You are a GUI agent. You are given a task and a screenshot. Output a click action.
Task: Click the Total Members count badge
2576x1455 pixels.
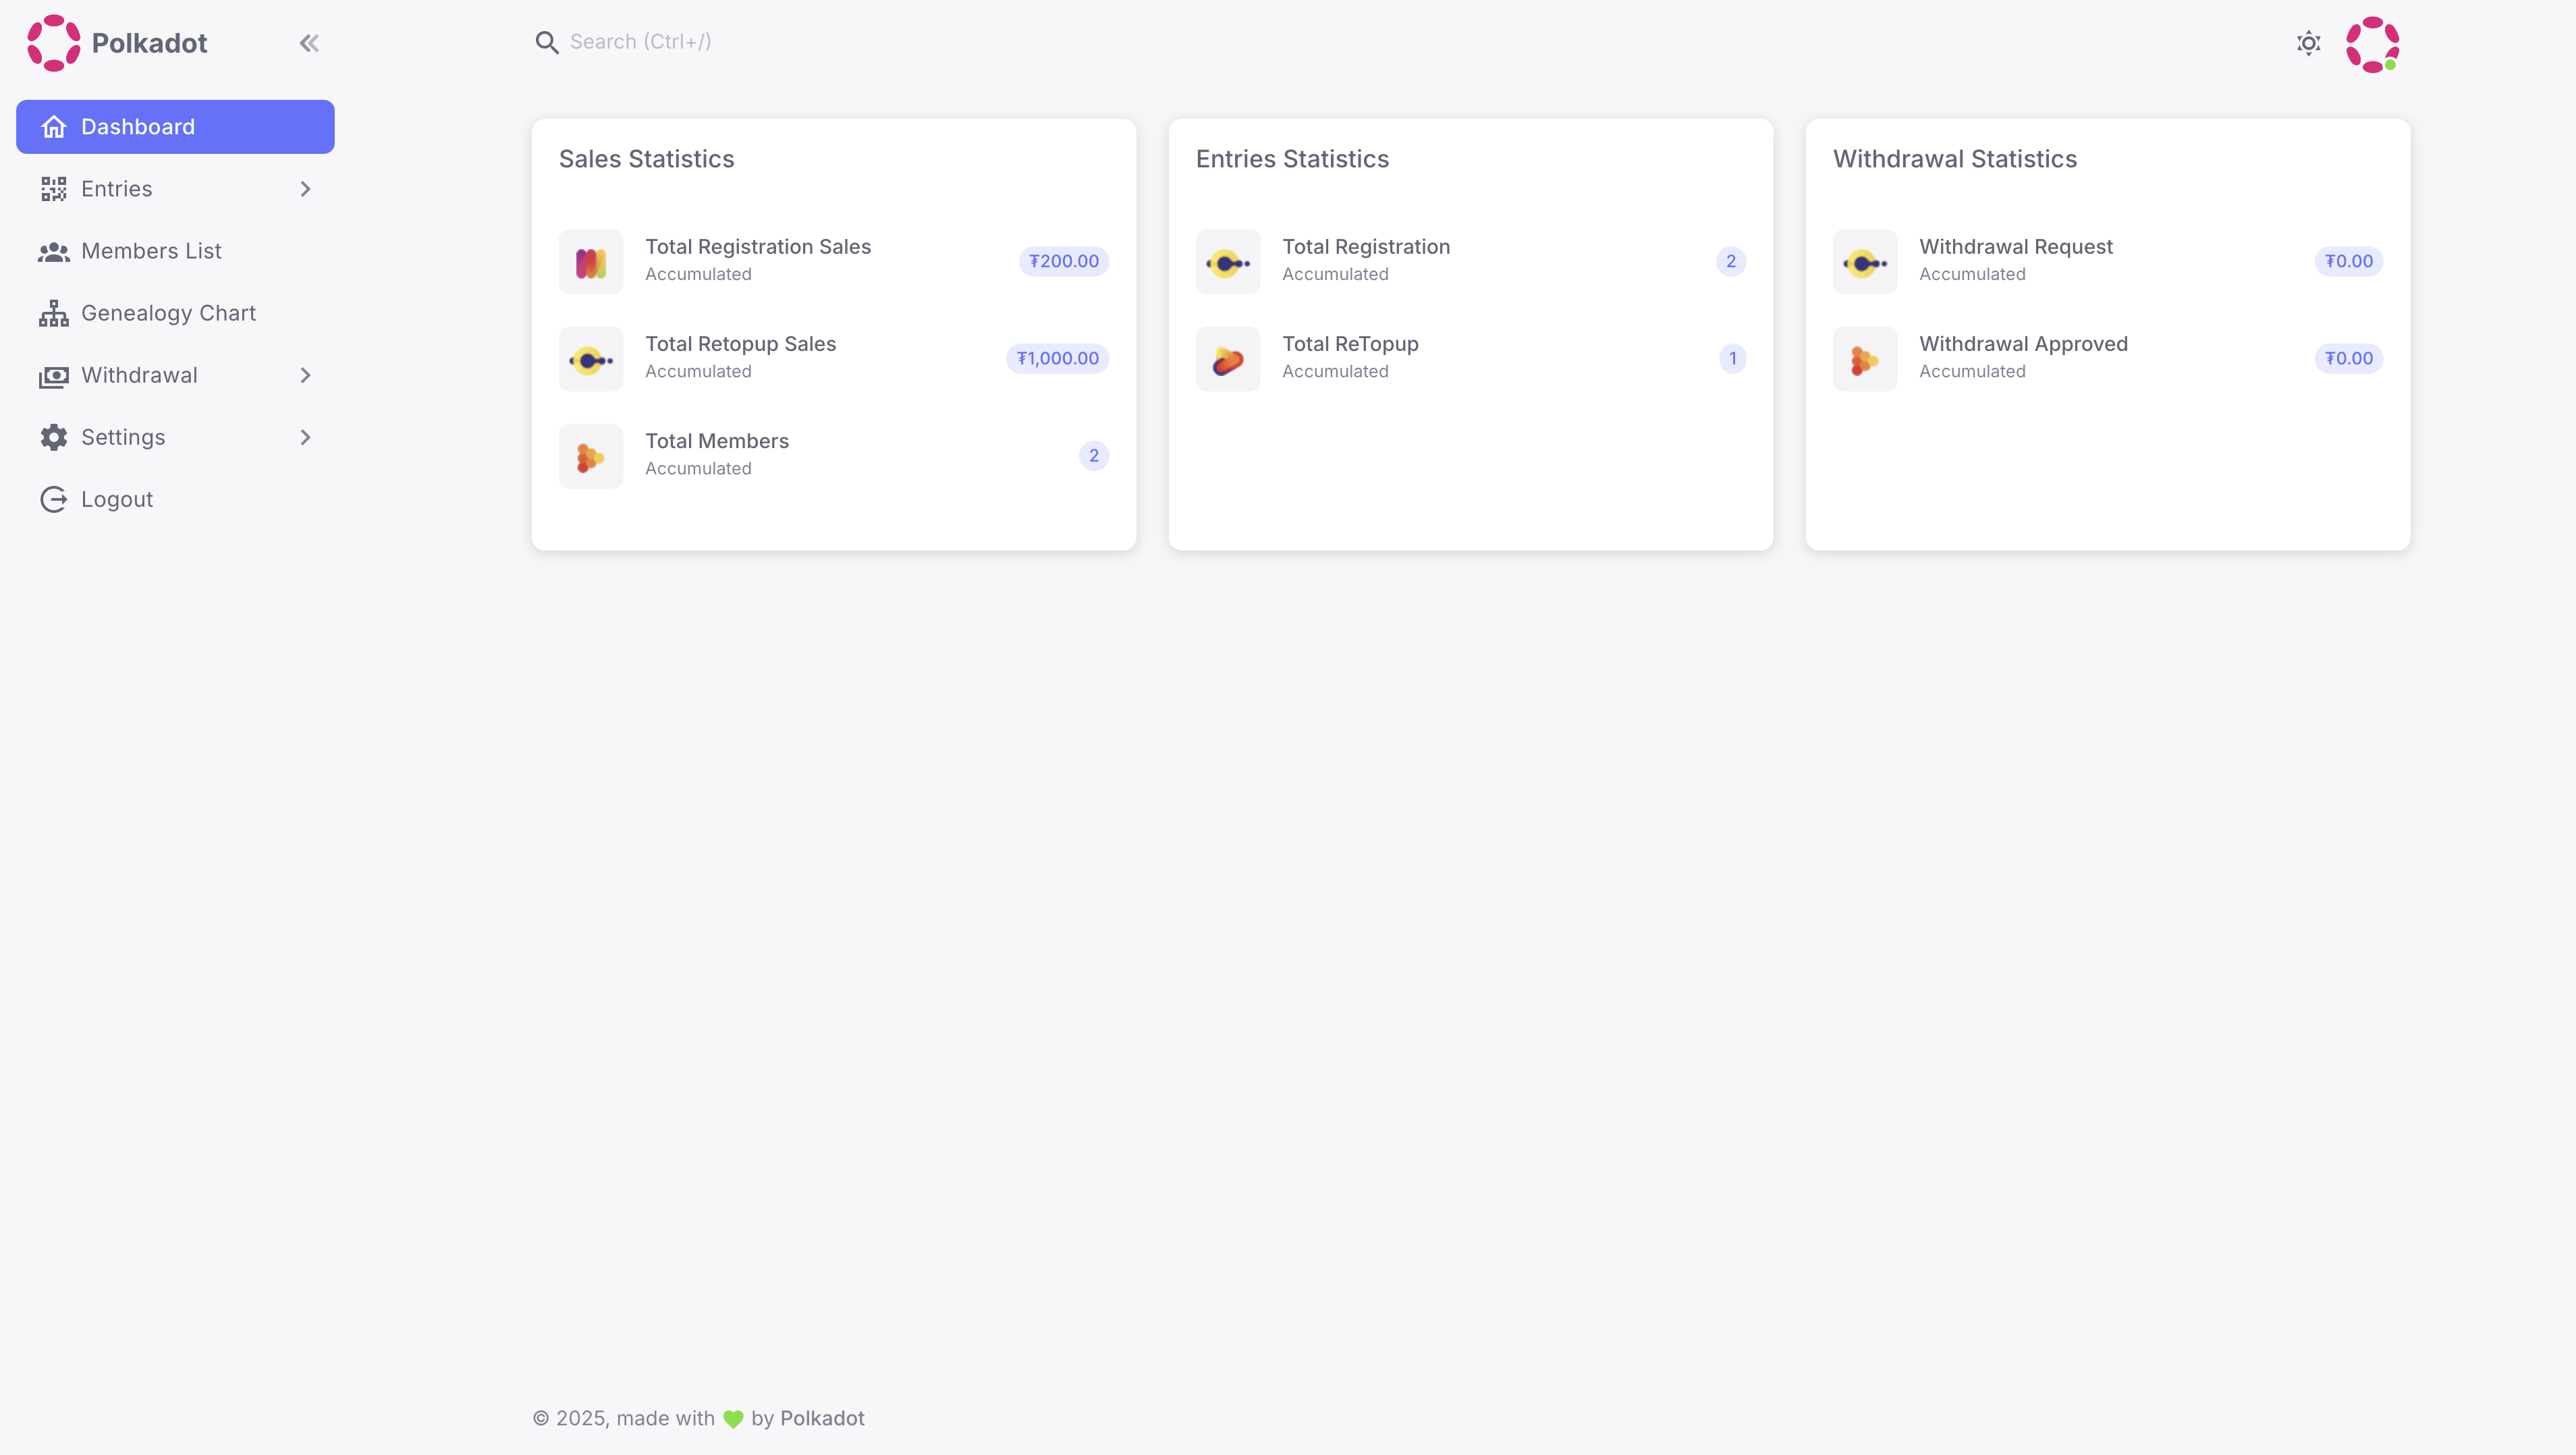pyautogui.click(x=1093, y=456)
